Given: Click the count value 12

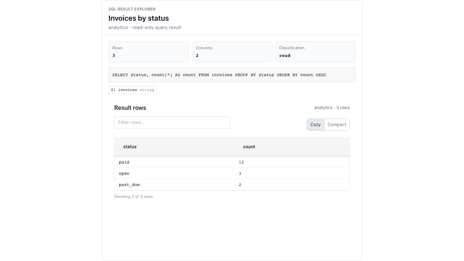Looking at the screenshot, I should [241, 162].
